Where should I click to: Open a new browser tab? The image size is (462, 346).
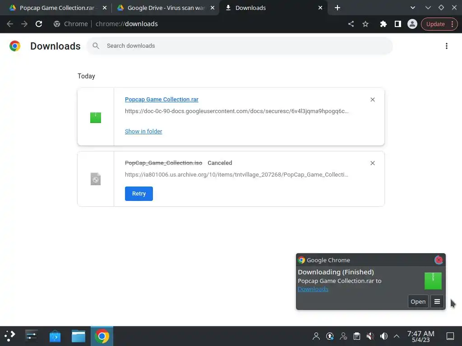(x=337, y=8)
